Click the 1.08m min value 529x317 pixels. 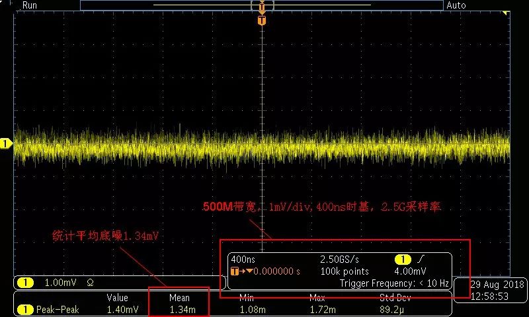pos(253,309)
